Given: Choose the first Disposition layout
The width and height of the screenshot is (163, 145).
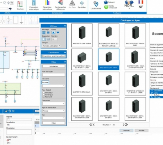Looking at the screenshot, I should point(44,39).
